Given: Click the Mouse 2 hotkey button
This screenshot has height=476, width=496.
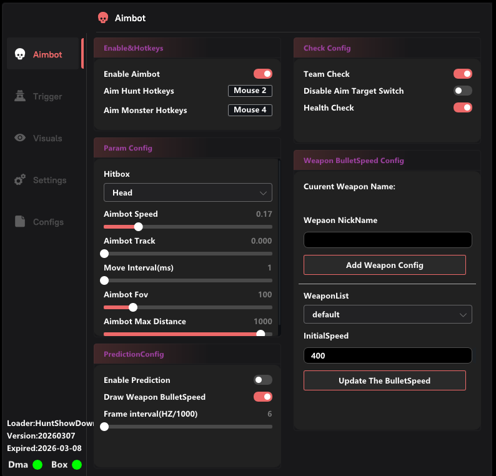Looking at the screenshot, I should point(250,91).
